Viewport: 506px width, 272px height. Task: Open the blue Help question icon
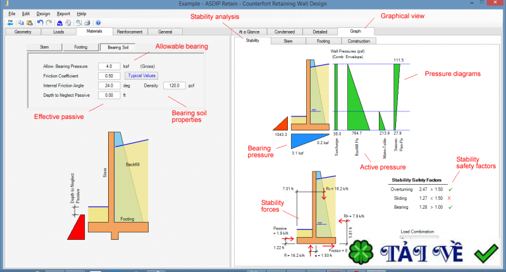coord(98,23)
